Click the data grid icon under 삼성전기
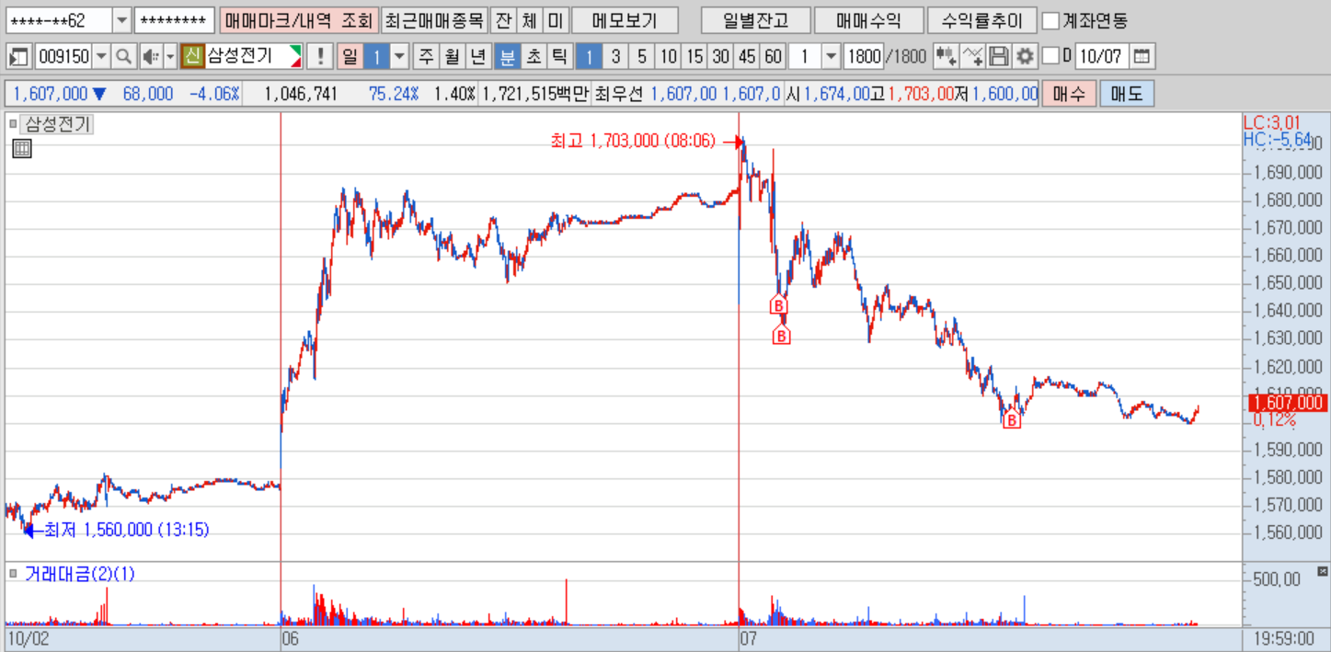 pos(22,149)
